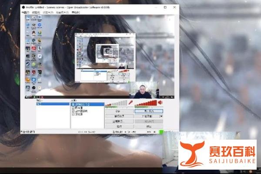
Task: Click the Edit Scene button
Action: [x=119, y=116]
